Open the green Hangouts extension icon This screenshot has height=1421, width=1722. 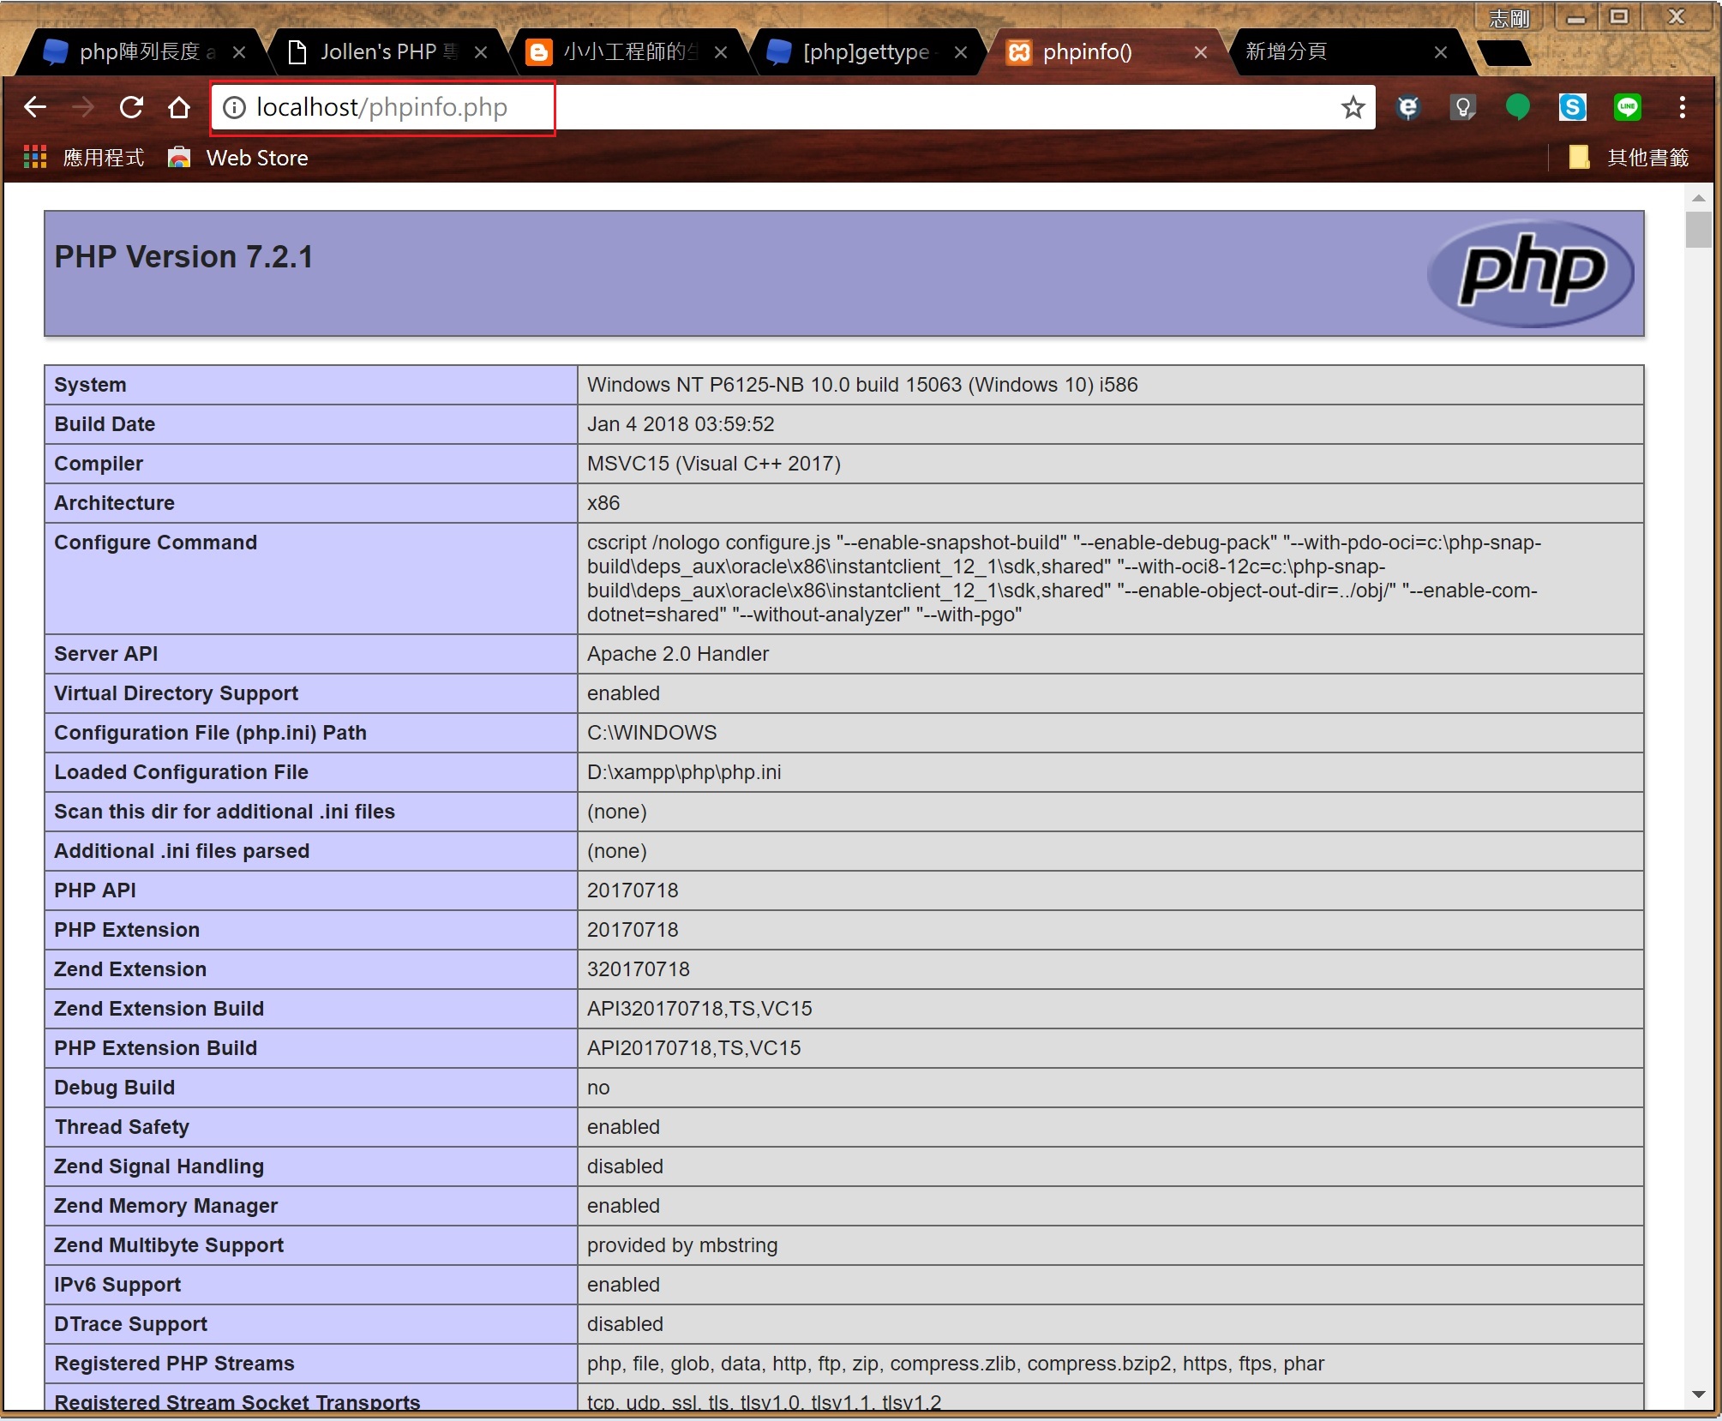(x=1517, y=107)
